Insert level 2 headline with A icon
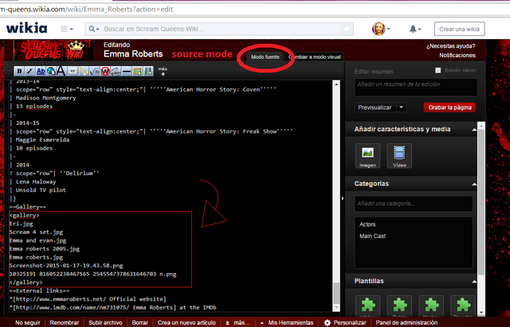Screen dimensions: 510x327 [61, 71]
